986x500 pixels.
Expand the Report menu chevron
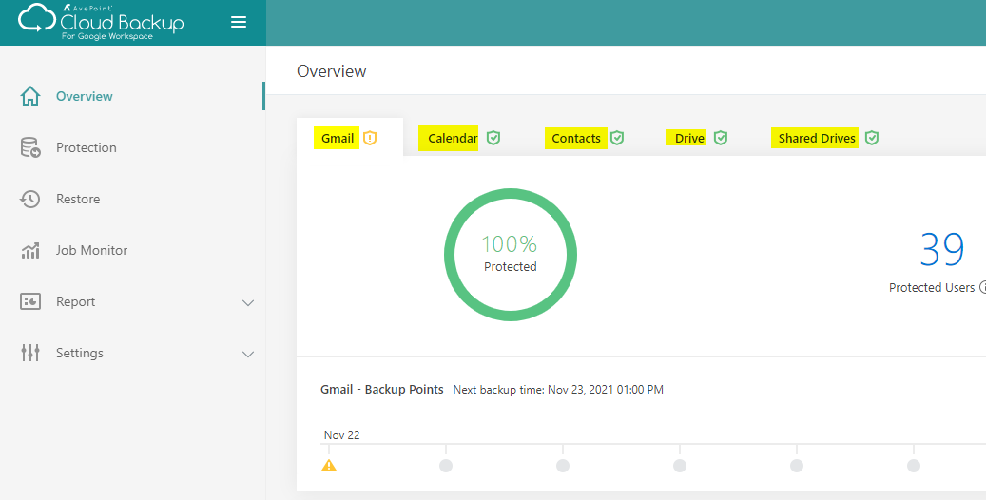click(248, 302)
